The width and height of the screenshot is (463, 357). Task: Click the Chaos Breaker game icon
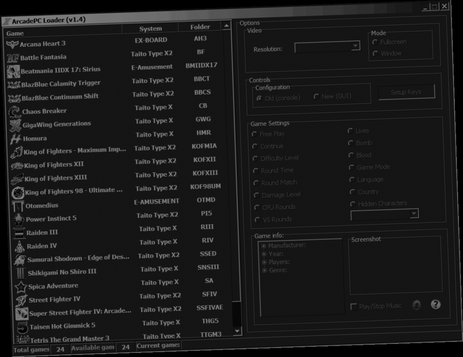15,112
